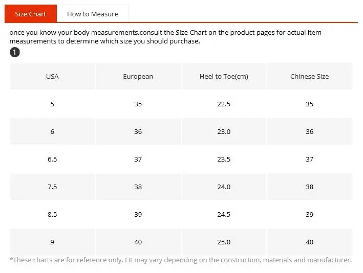
Task: Click the size chart instruction paragraph
Action: [165, 37]
